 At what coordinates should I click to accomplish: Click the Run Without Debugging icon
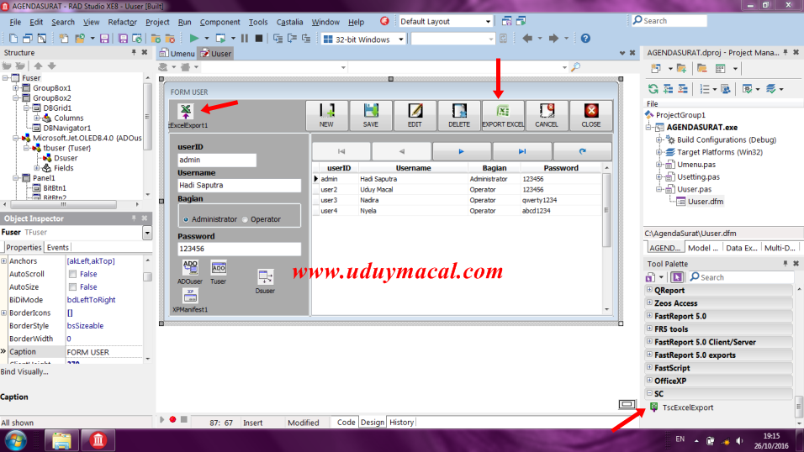[x=220, y=39]
